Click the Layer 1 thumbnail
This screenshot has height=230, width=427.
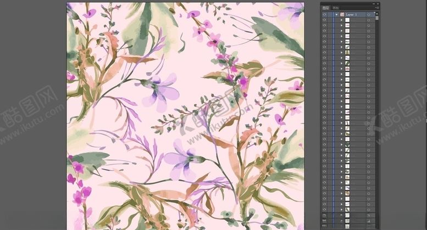[x=342, y=14]
